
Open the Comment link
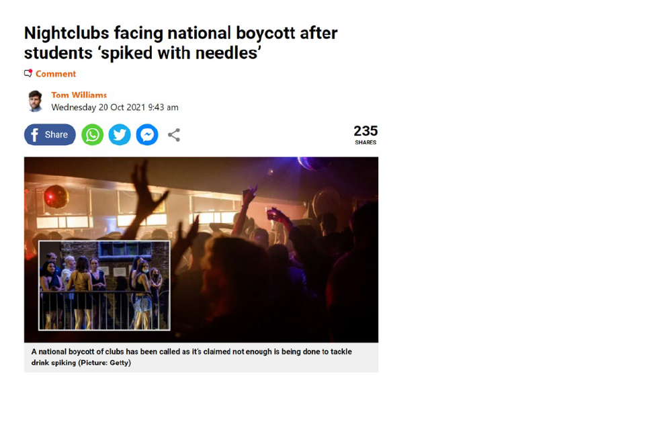pos(56,74)
